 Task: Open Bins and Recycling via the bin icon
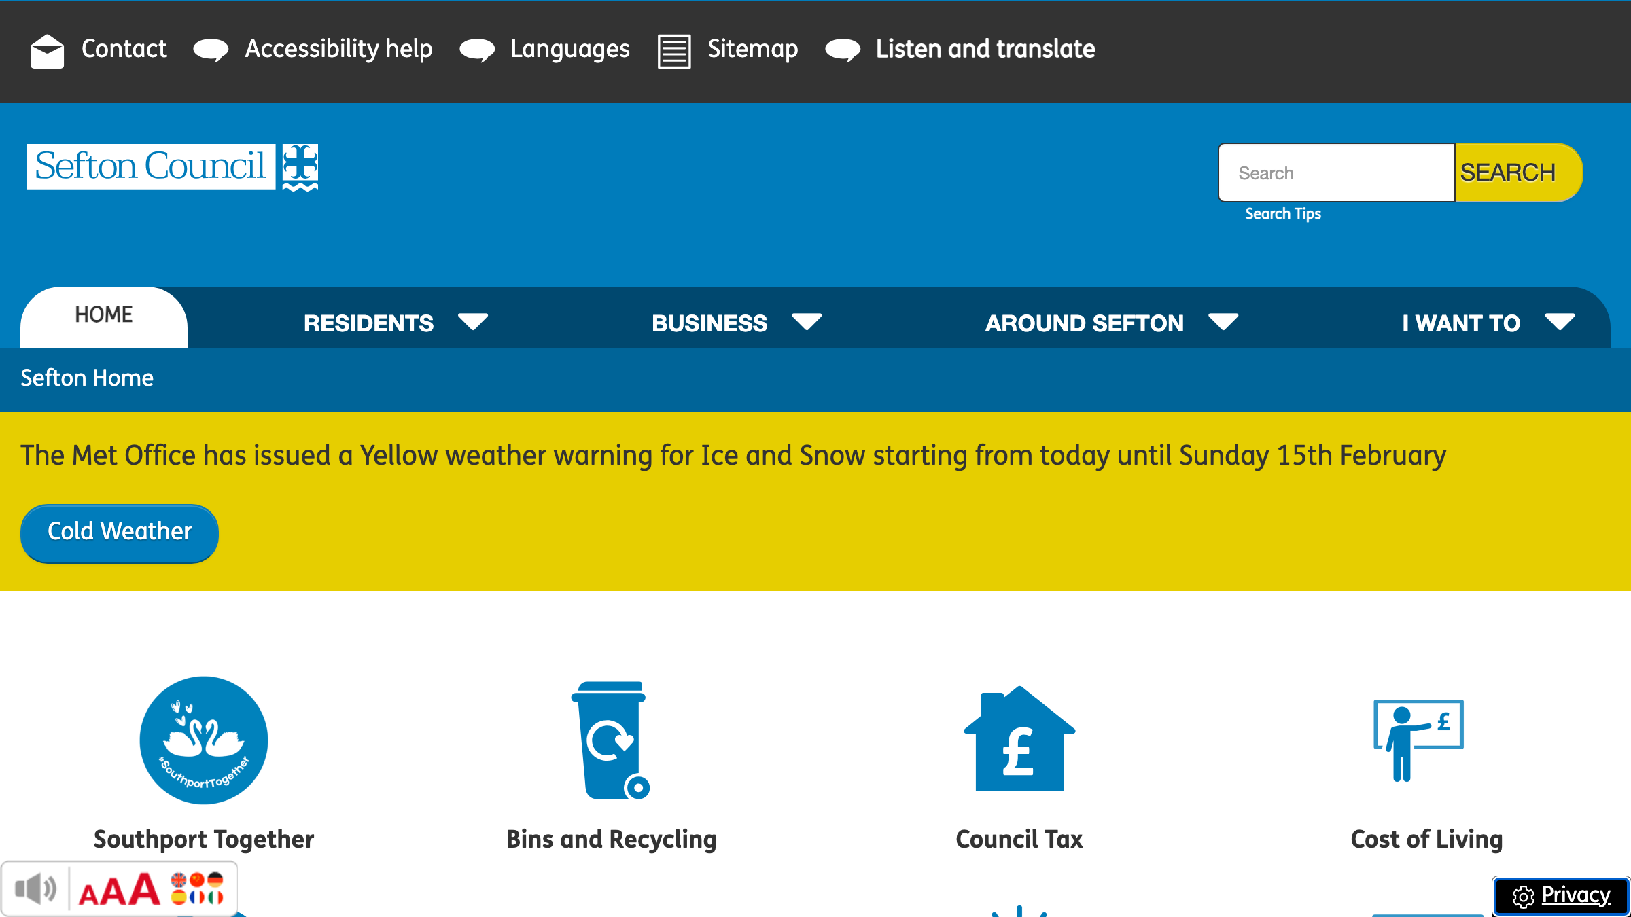click(610, 740)
